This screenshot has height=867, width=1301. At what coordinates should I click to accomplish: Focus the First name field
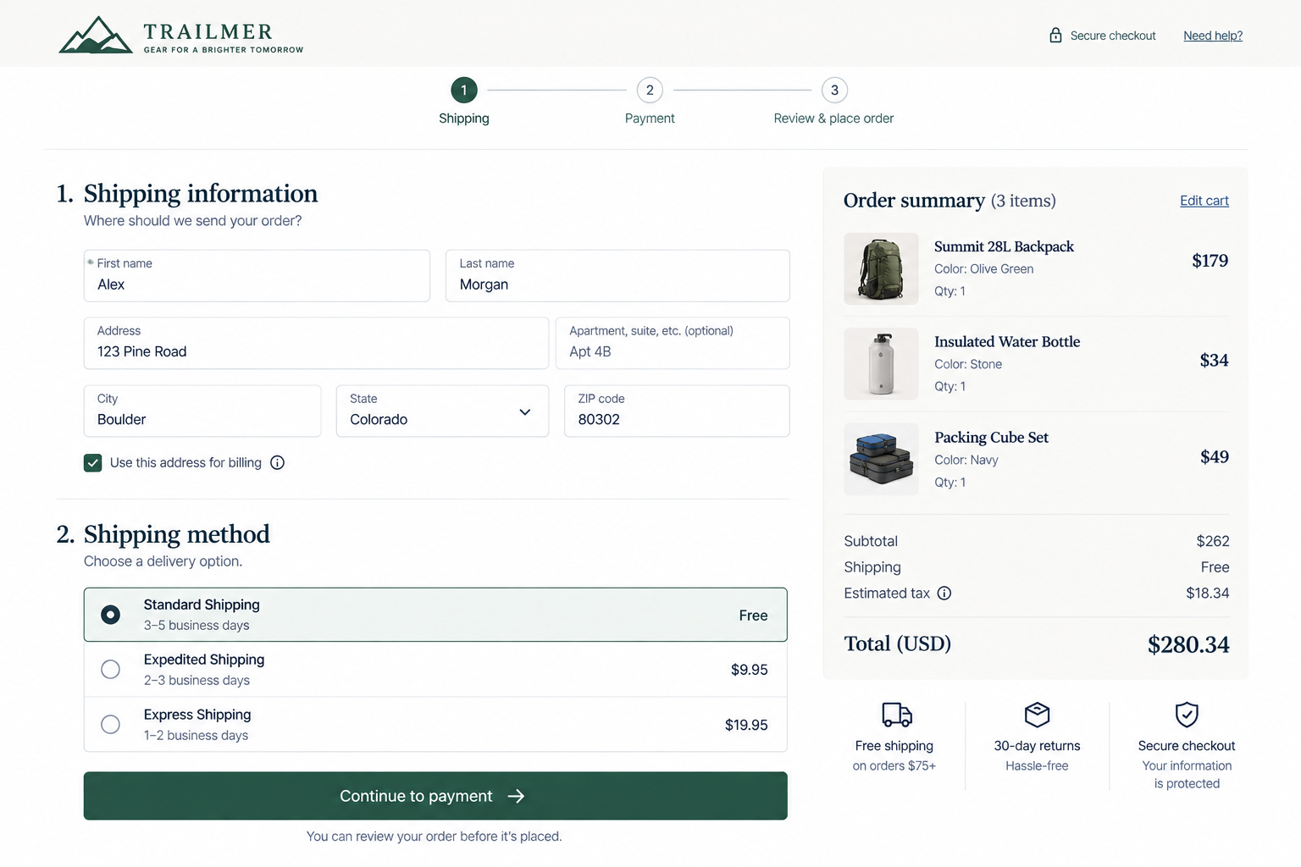coord(257,275)
